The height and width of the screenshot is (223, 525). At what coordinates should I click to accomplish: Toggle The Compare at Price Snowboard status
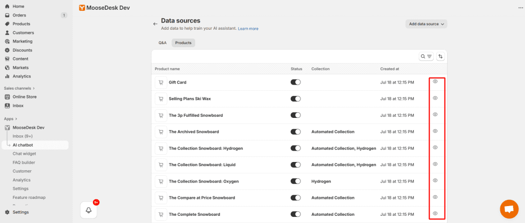(296, 197)
